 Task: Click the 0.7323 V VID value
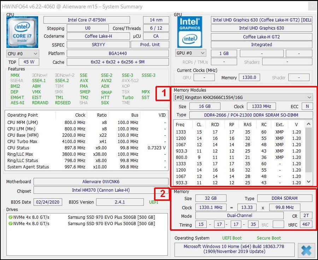(x=157, y=148)
